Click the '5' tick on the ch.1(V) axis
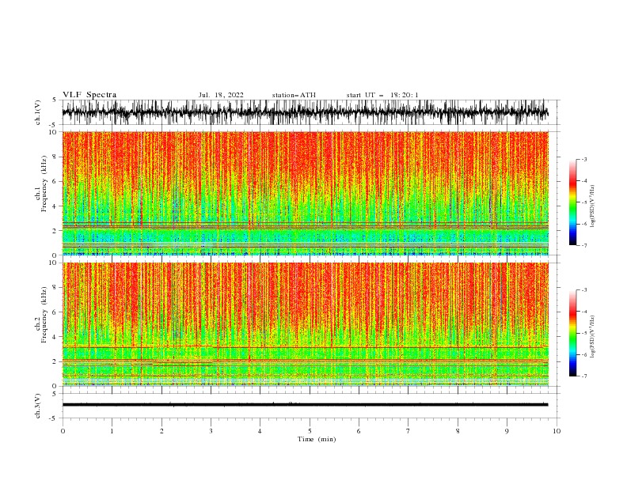This screenshot has height=484, width=627. [54, 100]
